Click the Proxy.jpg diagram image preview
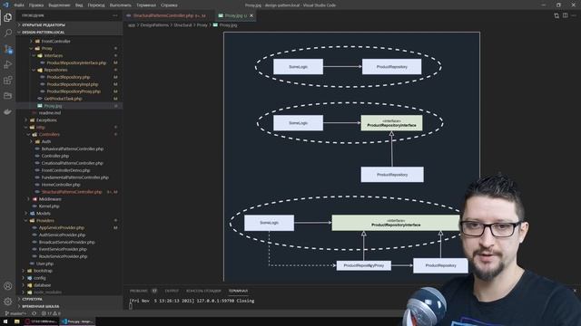The image size is (581, 326). click(x=351, y=157)
